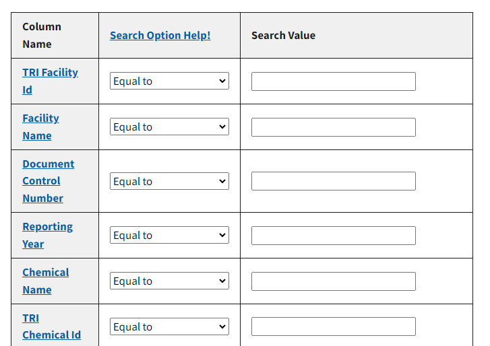This screenshot has width=490, height=346.
Task: Click the Reporting Year search value input
Action: 333,236
